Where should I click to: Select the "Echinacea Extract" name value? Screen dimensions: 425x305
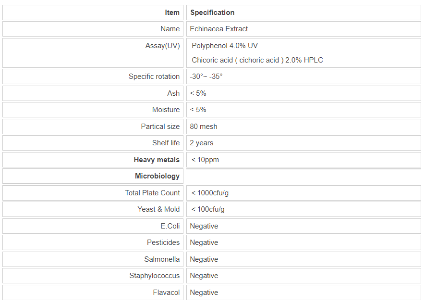(219, 29)
